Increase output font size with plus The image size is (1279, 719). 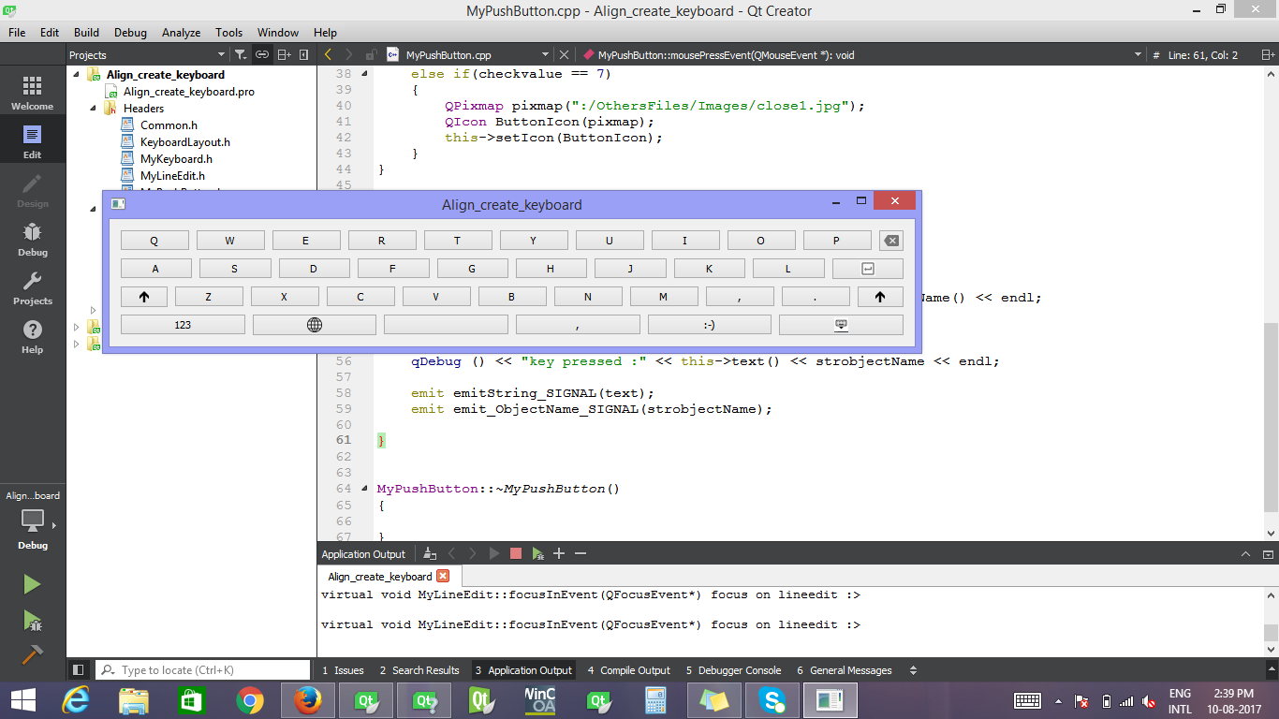(559, 553)
